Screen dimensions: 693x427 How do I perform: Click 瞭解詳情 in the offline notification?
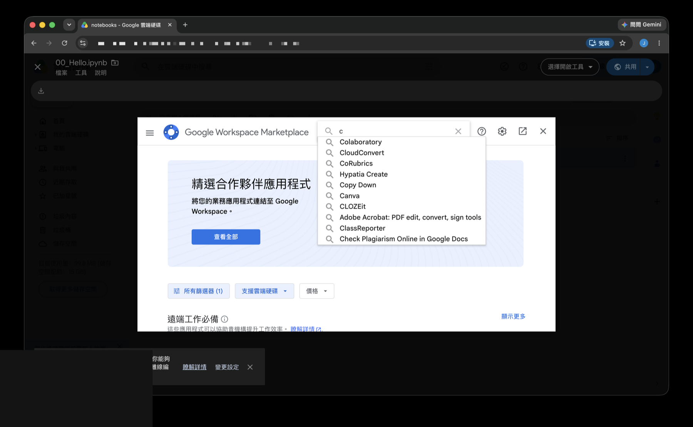tap(194, 367)
